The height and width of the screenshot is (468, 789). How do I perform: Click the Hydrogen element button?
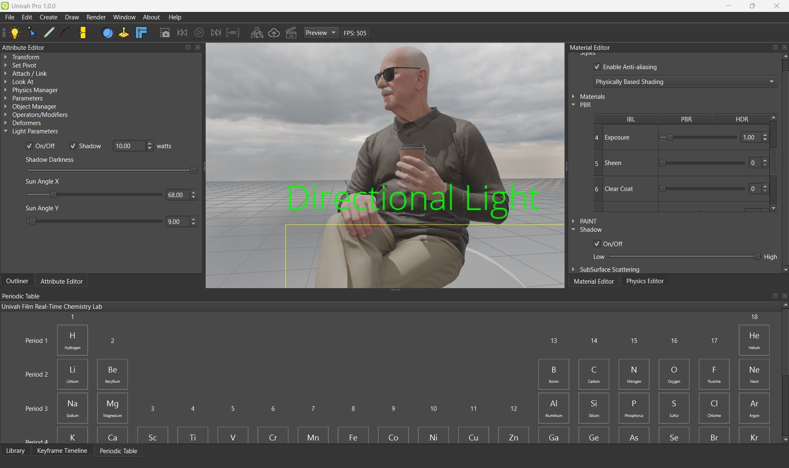[72, 340]
